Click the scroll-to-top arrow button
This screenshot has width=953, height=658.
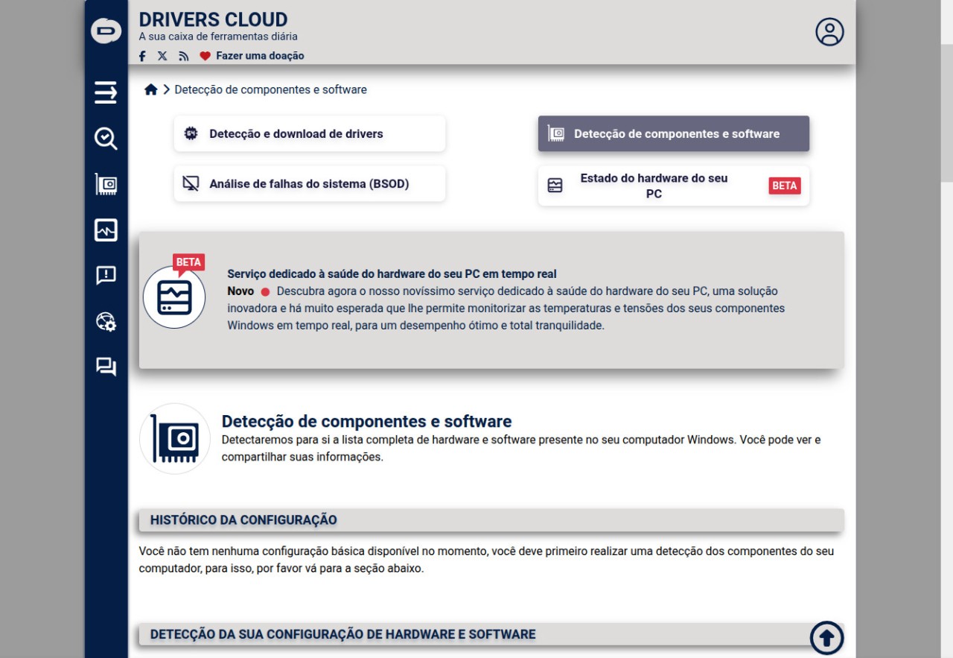pyautogui.click(x=826, y=638)
